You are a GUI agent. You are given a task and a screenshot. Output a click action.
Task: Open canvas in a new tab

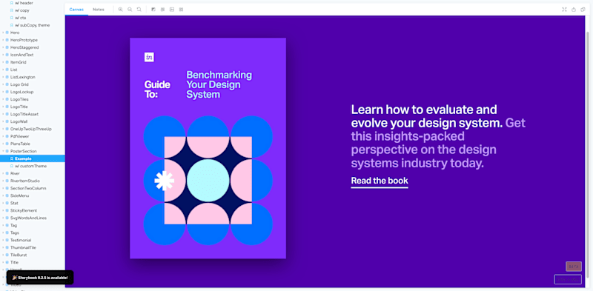pos(574,10)
